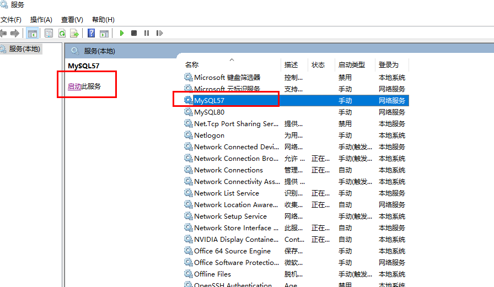Select Office 64 Source Engine row
Screen dimensions: 494x287
click(x=296, y=251)
